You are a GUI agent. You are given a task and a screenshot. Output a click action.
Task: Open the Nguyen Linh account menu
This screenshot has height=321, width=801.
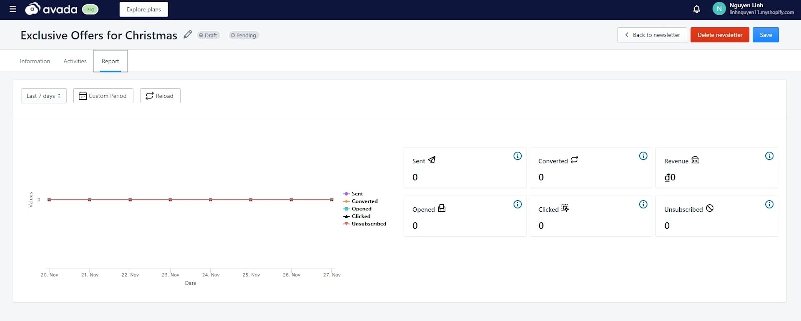click(x=753, y=9)
